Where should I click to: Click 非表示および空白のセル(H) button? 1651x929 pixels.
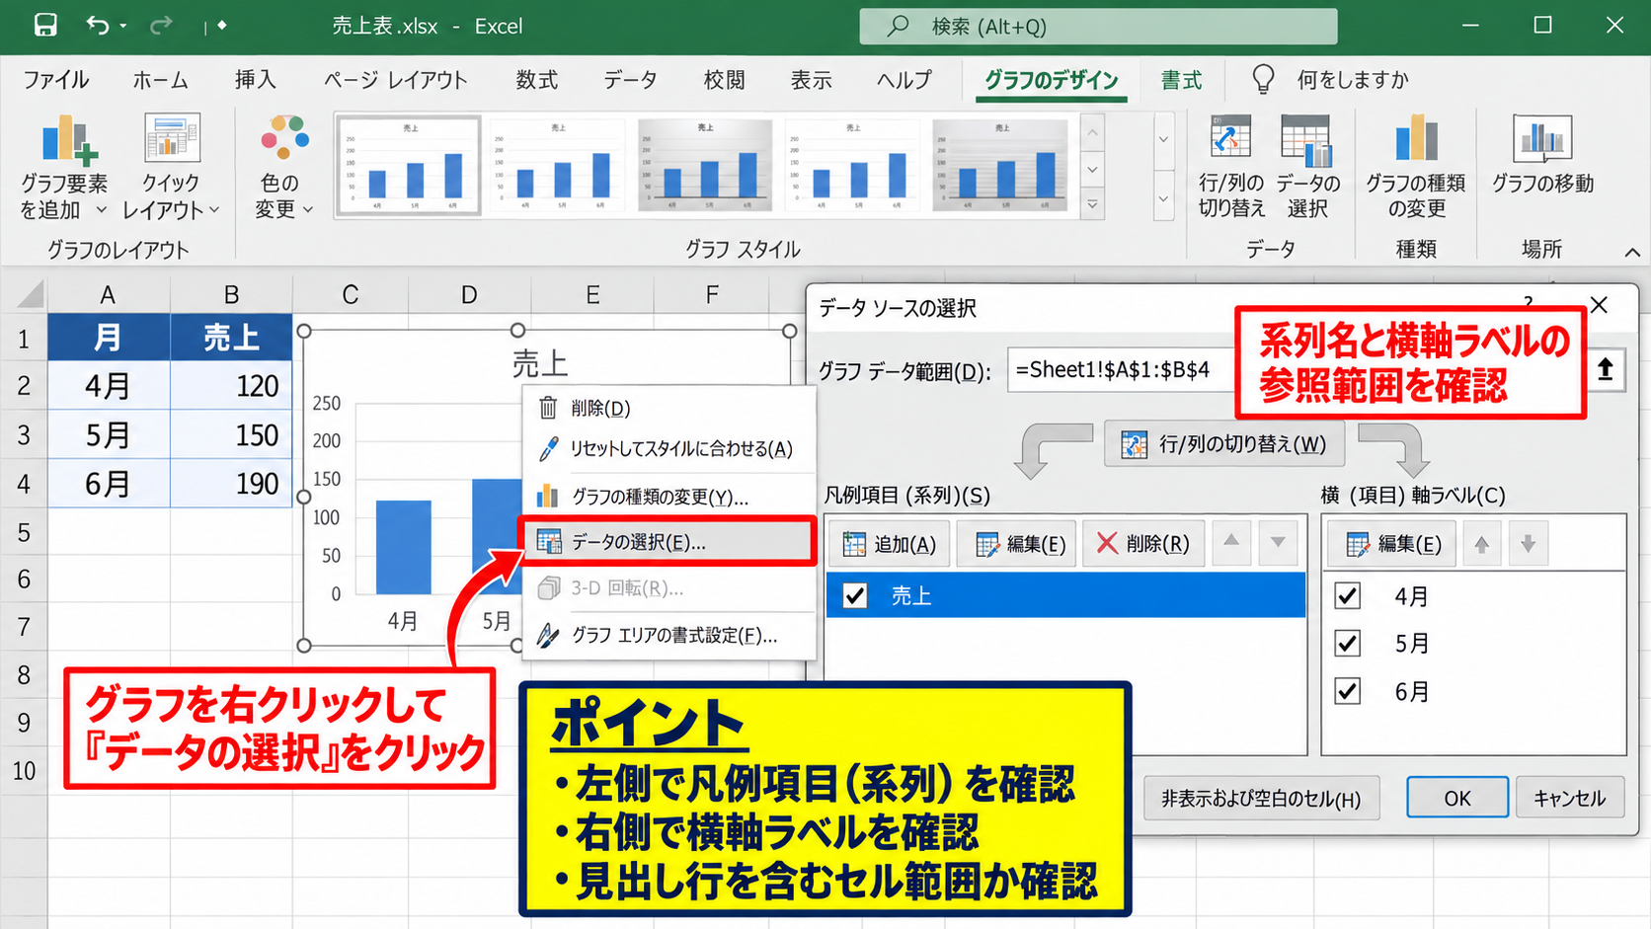pyautogui.click(x=1261, y=798)
